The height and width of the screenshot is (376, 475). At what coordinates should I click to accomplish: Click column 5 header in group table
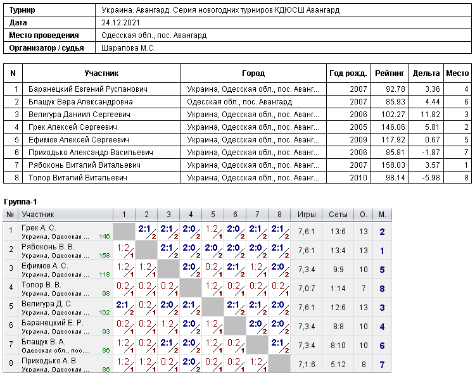tap(213, 215)
